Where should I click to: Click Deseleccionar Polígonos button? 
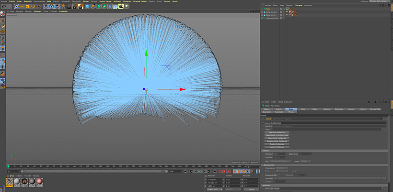[x=277, y=141]
